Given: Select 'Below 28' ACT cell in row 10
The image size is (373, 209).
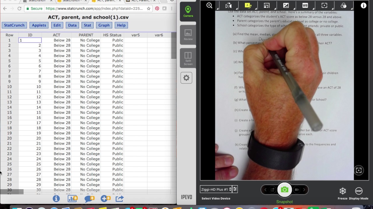Looking at the screenshot, I should (x=57, y=87).
